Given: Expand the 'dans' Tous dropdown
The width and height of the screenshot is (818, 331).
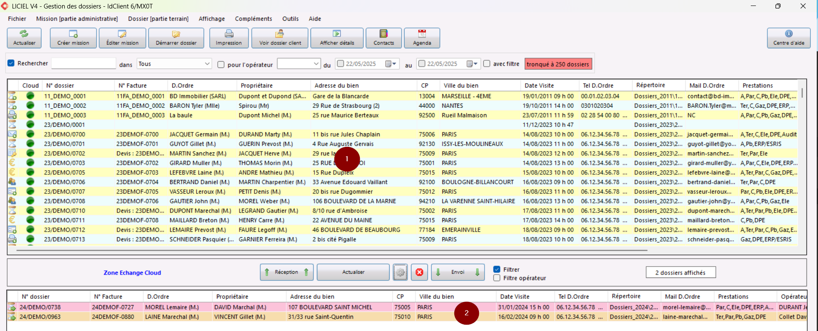Looking at the screenshot, I should (x=207, y=64).
